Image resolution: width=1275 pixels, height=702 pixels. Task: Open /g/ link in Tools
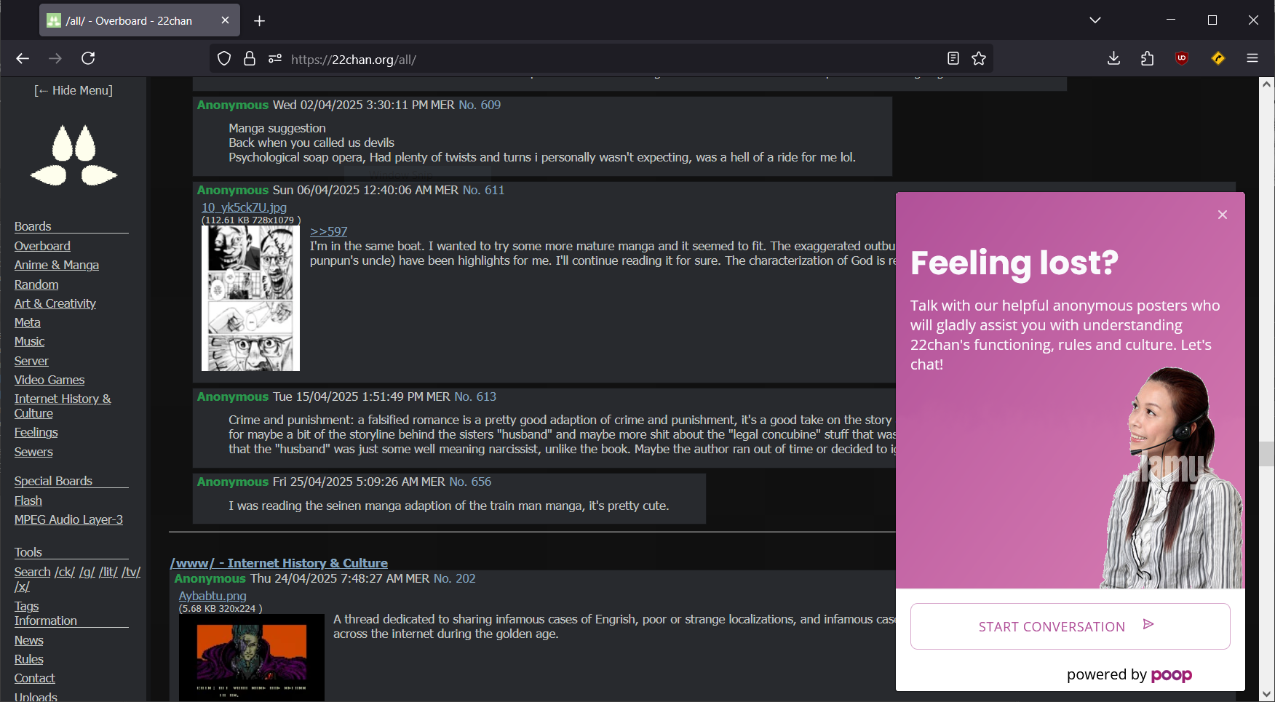(87, 572)
